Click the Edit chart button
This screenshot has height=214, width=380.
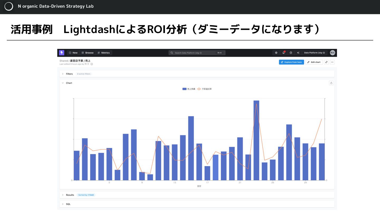[x=314, y=62]
